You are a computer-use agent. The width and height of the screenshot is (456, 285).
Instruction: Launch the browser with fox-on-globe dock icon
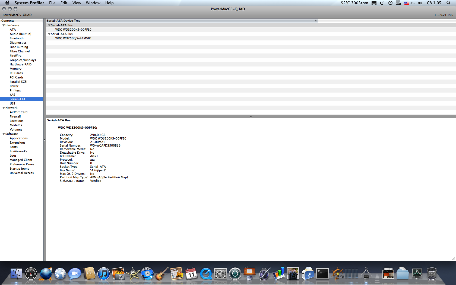point(46,274)
